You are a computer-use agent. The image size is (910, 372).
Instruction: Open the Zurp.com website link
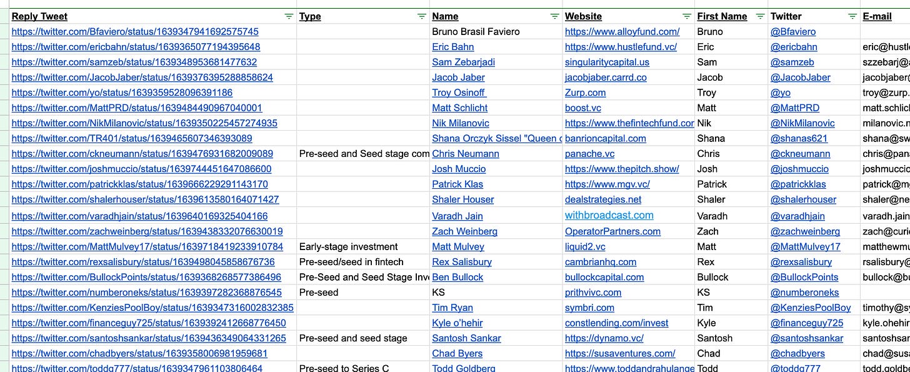[x=586, y=93]
